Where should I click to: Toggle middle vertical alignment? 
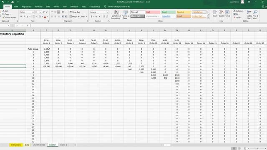click(x=55, y=12)
